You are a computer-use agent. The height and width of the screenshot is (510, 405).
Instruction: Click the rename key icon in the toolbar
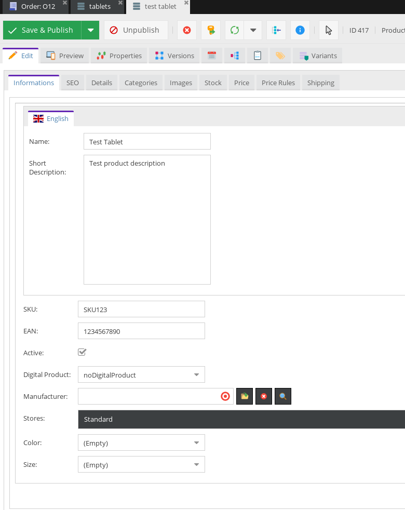pos(211,30)
